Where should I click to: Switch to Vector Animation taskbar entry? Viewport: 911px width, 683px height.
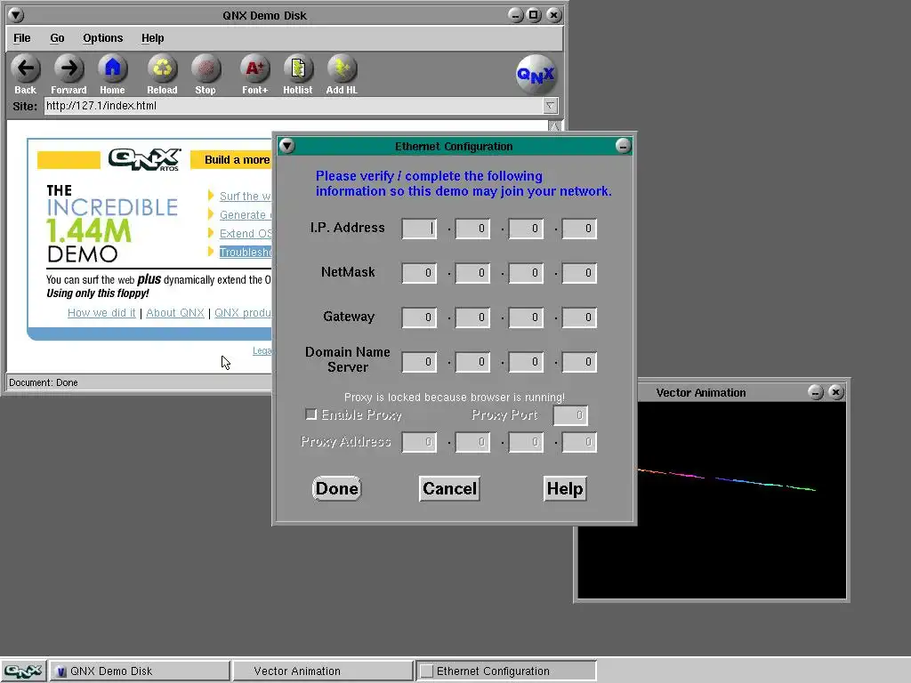[x=322, y=671]
